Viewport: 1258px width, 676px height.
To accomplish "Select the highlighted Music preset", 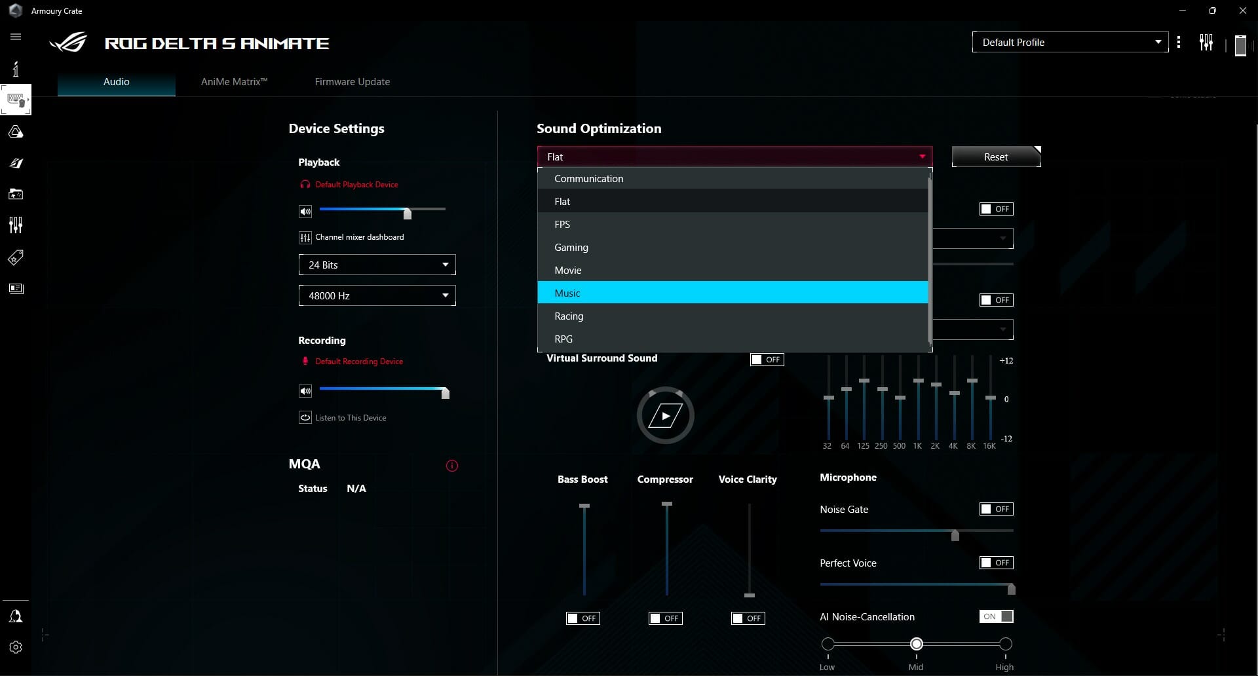I will tap(733, 293).
